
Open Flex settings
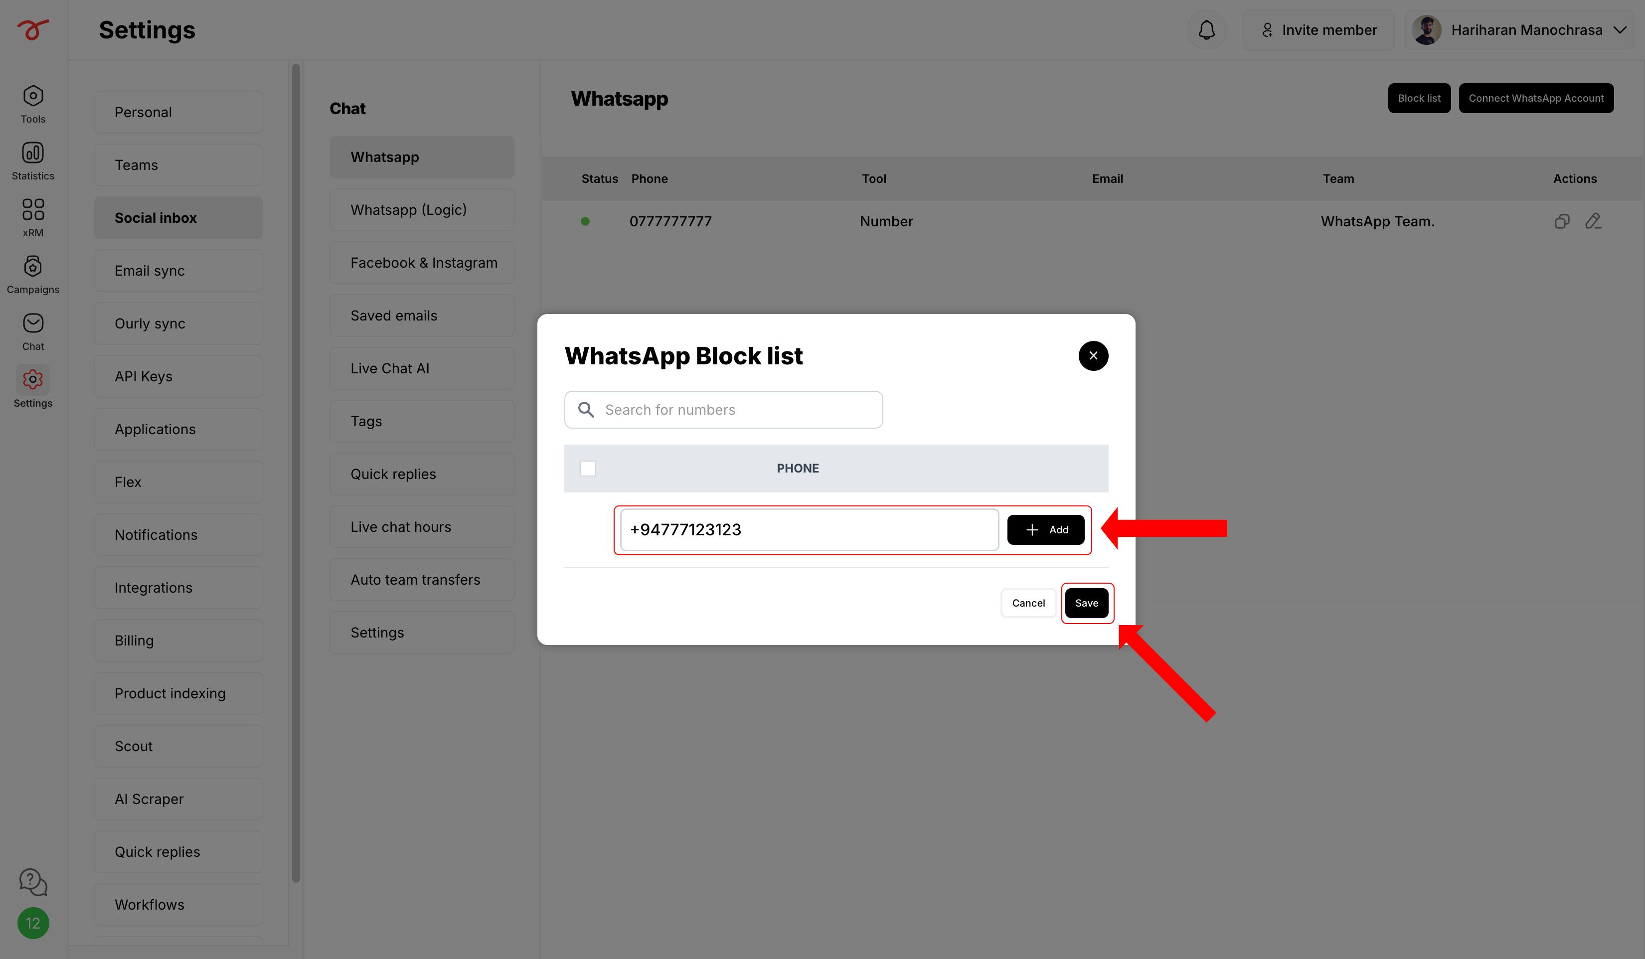click(x=178, y=482)
